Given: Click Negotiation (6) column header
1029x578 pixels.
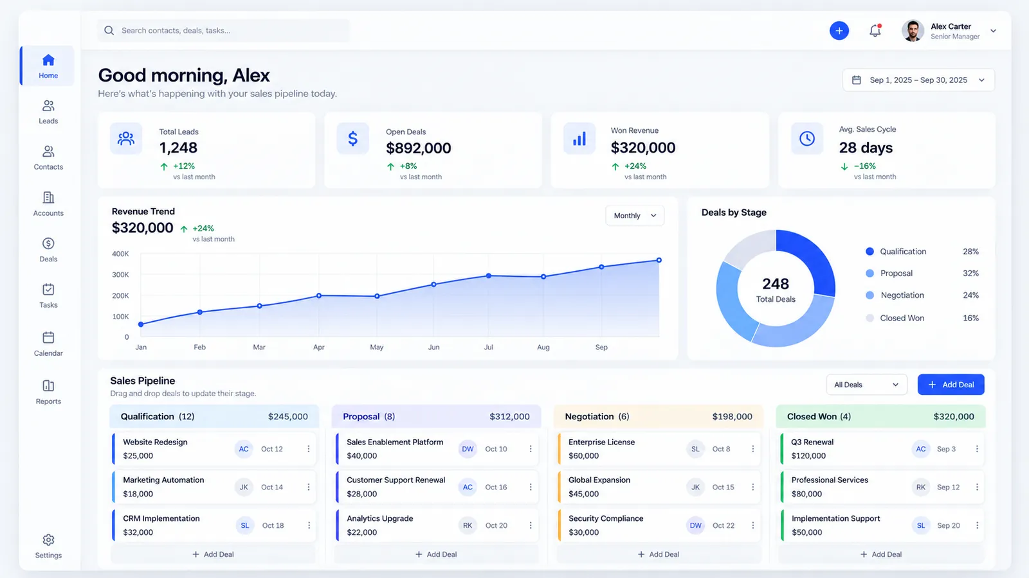Looking at the screenshot, I should pos(659,416).
